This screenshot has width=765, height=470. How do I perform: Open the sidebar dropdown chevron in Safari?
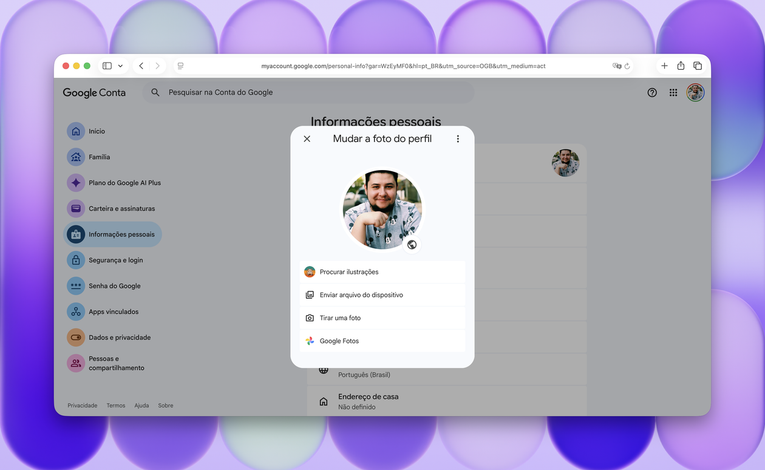click(120, 66)
